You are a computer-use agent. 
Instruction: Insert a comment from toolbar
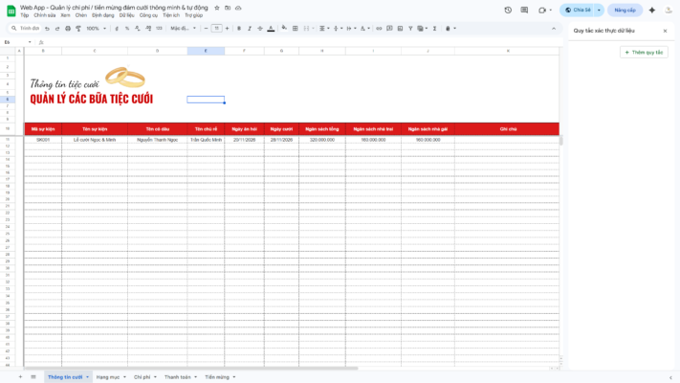click(389, 28)
